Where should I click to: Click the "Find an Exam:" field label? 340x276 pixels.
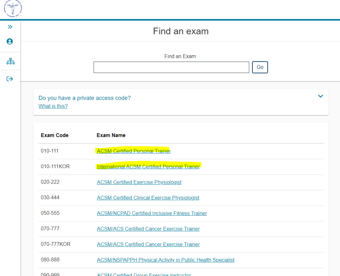[x=181, y=56]
